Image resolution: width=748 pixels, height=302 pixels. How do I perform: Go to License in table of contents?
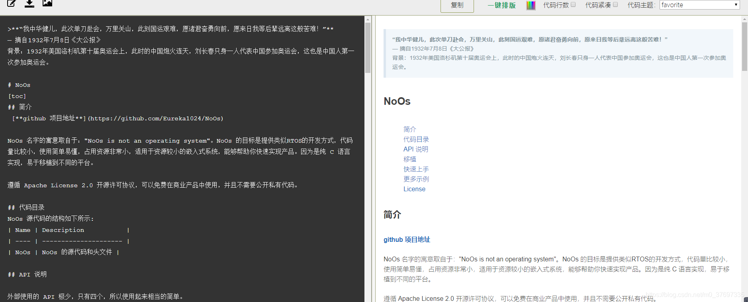coord(414,189)
